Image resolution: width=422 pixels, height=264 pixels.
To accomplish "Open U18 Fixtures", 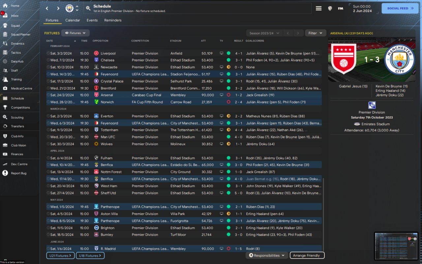I will (x=90, y=256).
